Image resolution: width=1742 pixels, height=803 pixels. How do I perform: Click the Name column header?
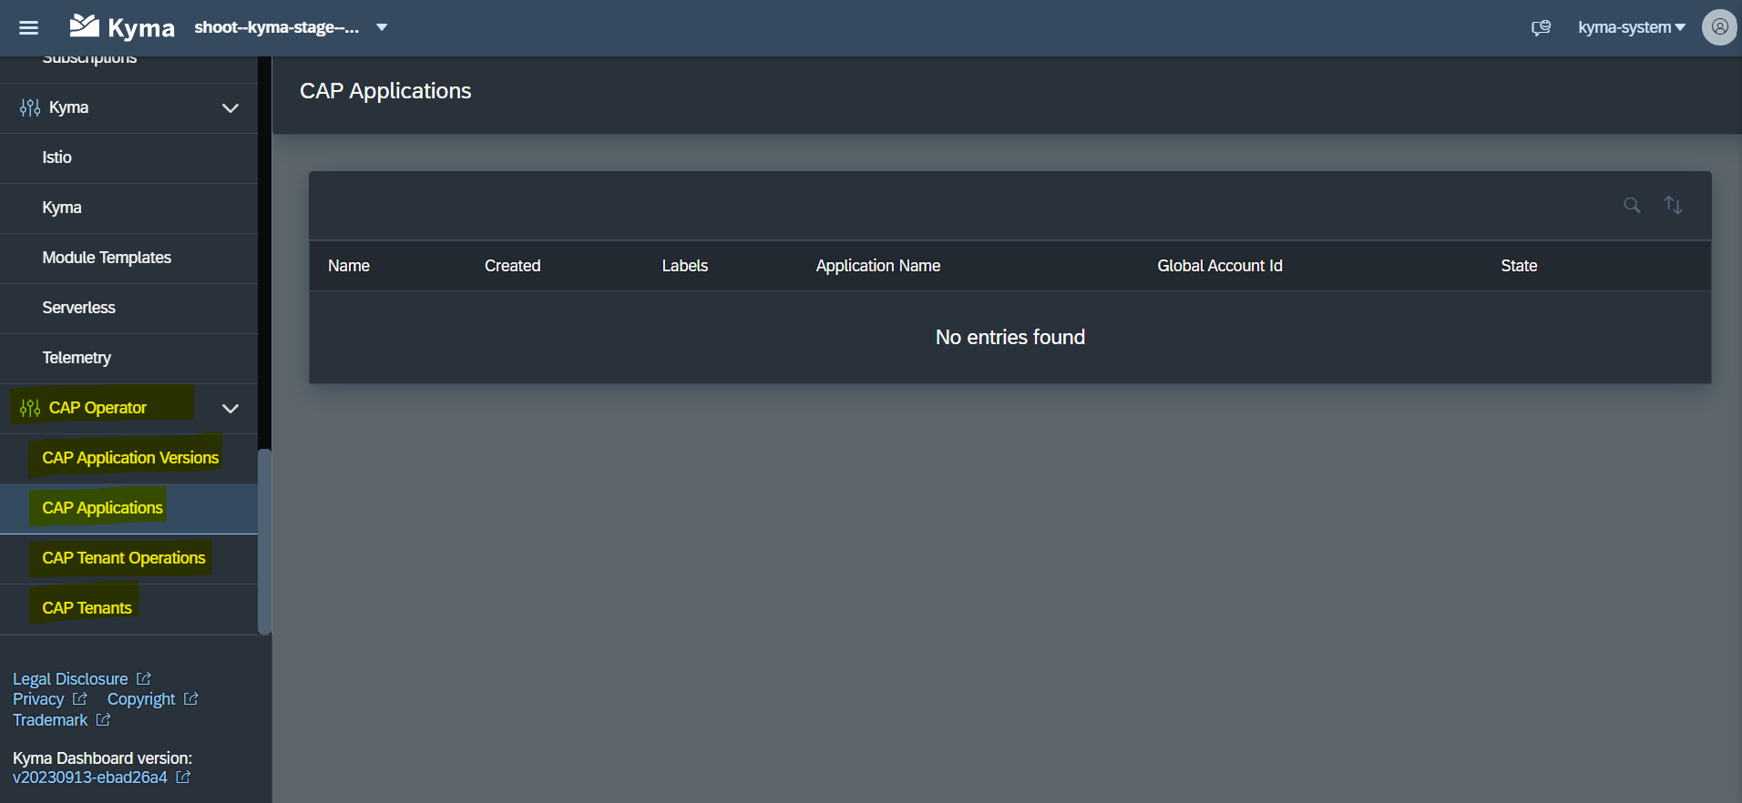pos(349,266)
